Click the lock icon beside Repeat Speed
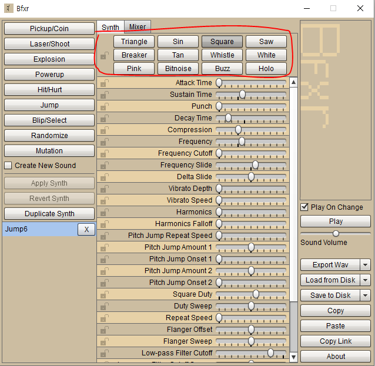Viewport: 375px width, 366px height. [104, 317]
